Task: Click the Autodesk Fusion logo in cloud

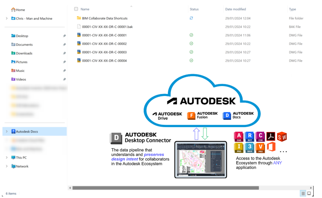Action: point(202,116)
